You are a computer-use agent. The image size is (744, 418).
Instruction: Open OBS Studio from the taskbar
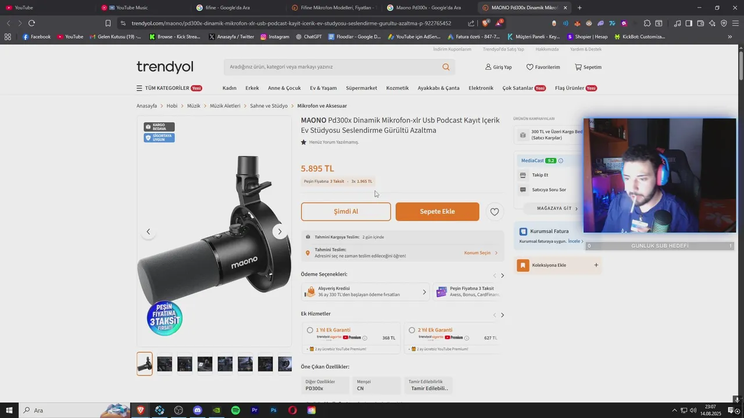[178, 410]
